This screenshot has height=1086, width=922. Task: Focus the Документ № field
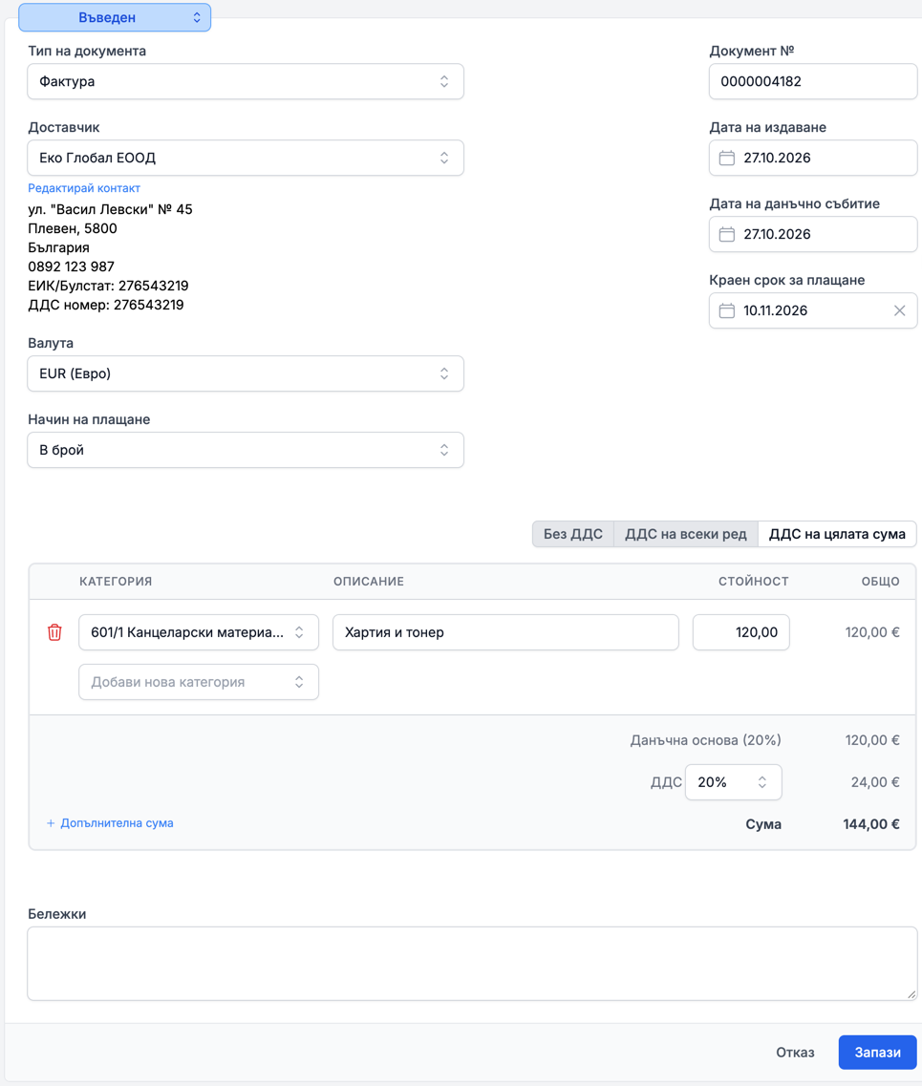[813, 82]
